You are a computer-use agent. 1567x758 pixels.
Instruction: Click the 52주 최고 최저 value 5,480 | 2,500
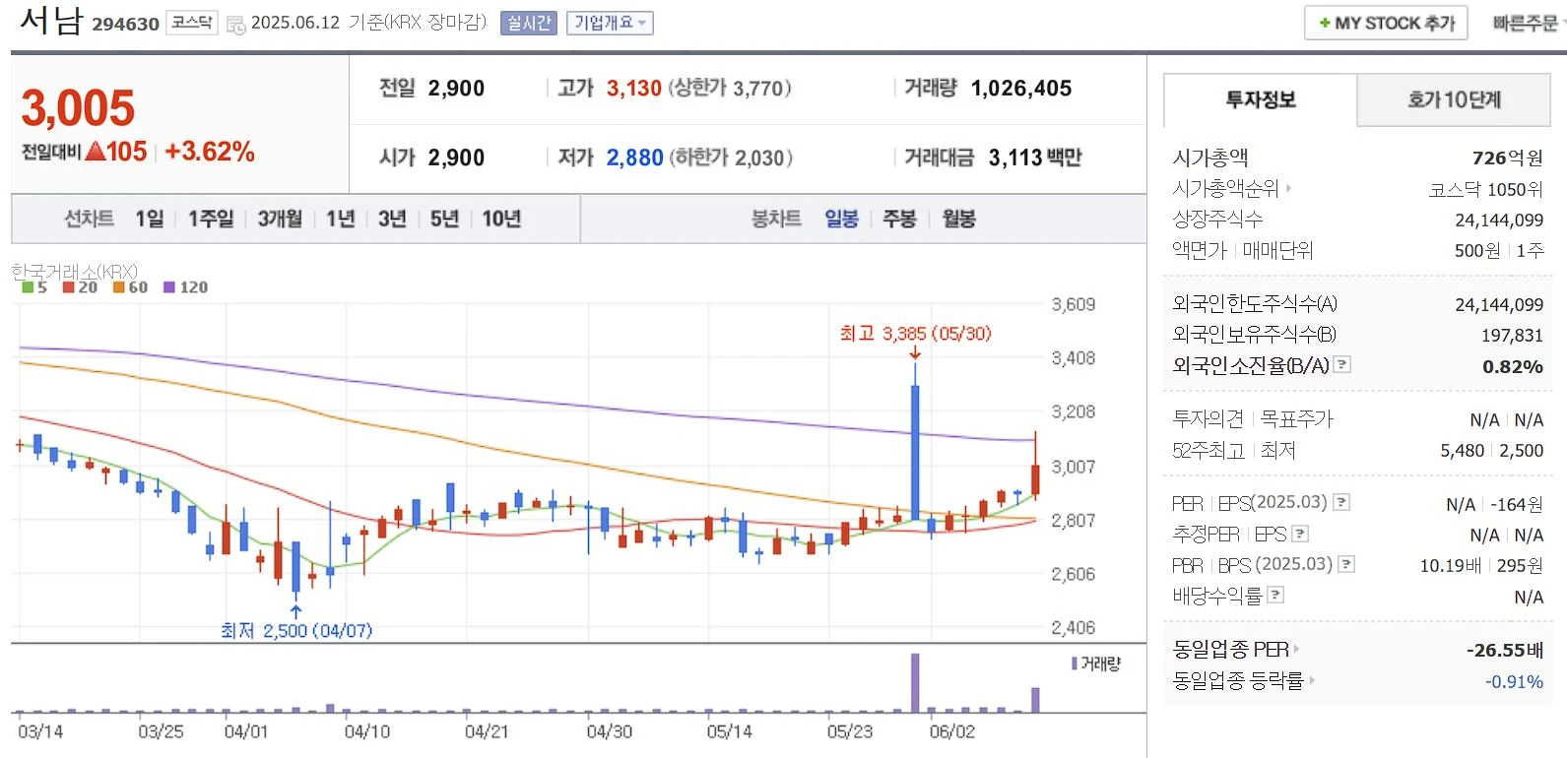click(x=1491, y=451)
